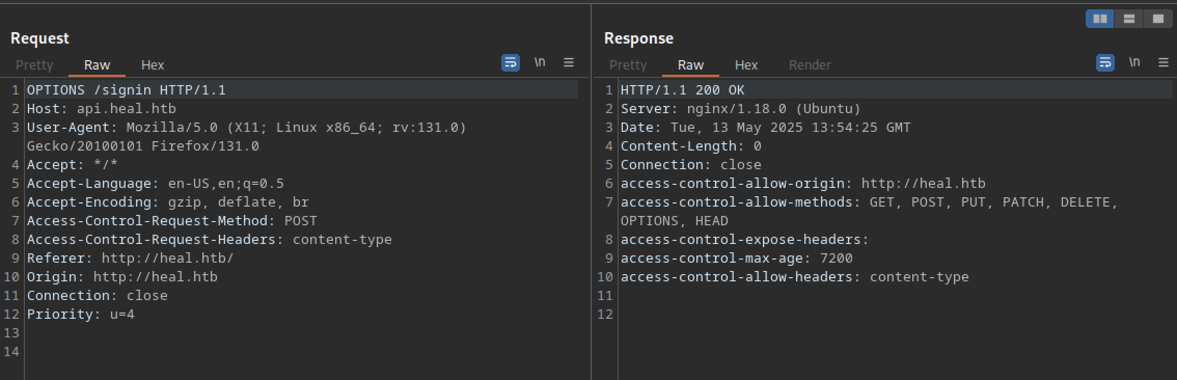This screenshot has width=1177, height=380.
Task: Show non-printable characters in Response panel
Action: coord(1134,63)
